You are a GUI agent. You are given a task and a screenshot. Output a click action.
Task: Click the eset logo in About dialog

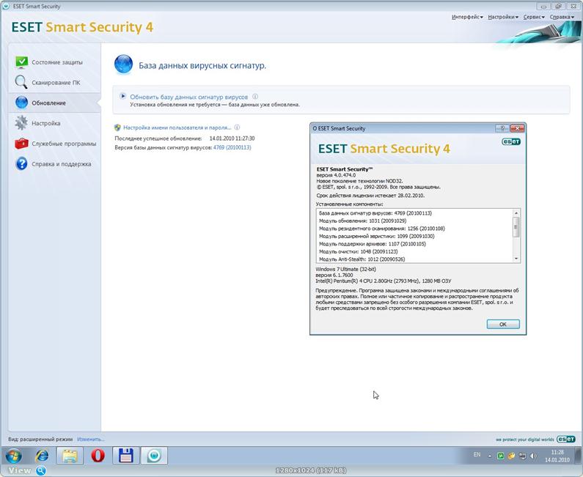tap(511, 141)
